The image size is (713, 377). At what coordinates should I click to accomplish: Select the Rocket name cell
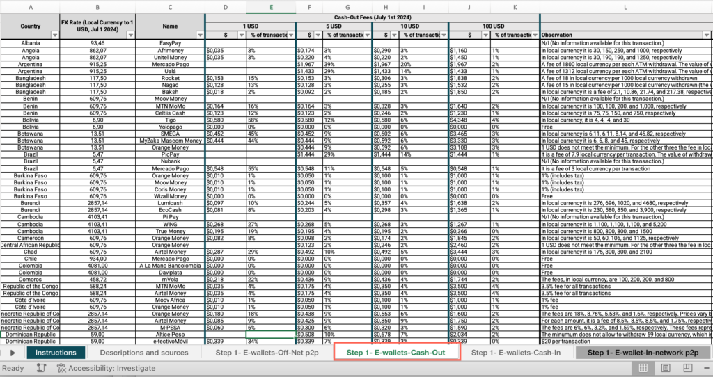[170, 78]
